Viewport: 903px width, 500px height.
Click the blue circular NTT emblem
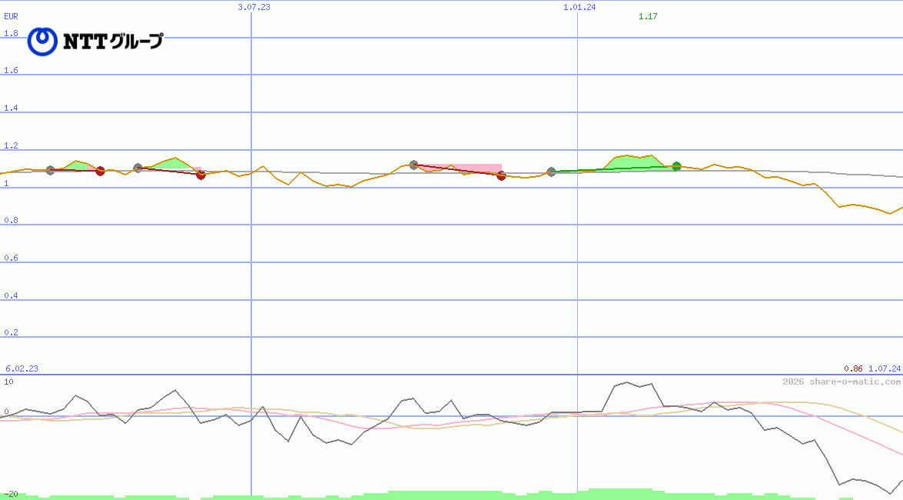(x=43, y=42)
